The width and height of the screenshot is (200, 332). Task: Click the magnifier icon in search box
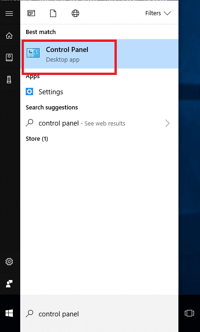click(29, 313)
